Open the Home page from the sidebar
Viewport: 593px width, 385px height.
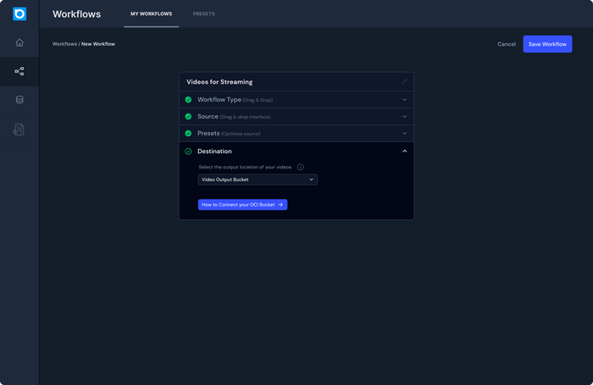point(19,43)
